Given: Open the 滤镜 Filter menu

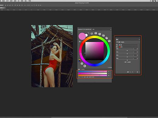Looking at the screenshot, I should [15, 1].
